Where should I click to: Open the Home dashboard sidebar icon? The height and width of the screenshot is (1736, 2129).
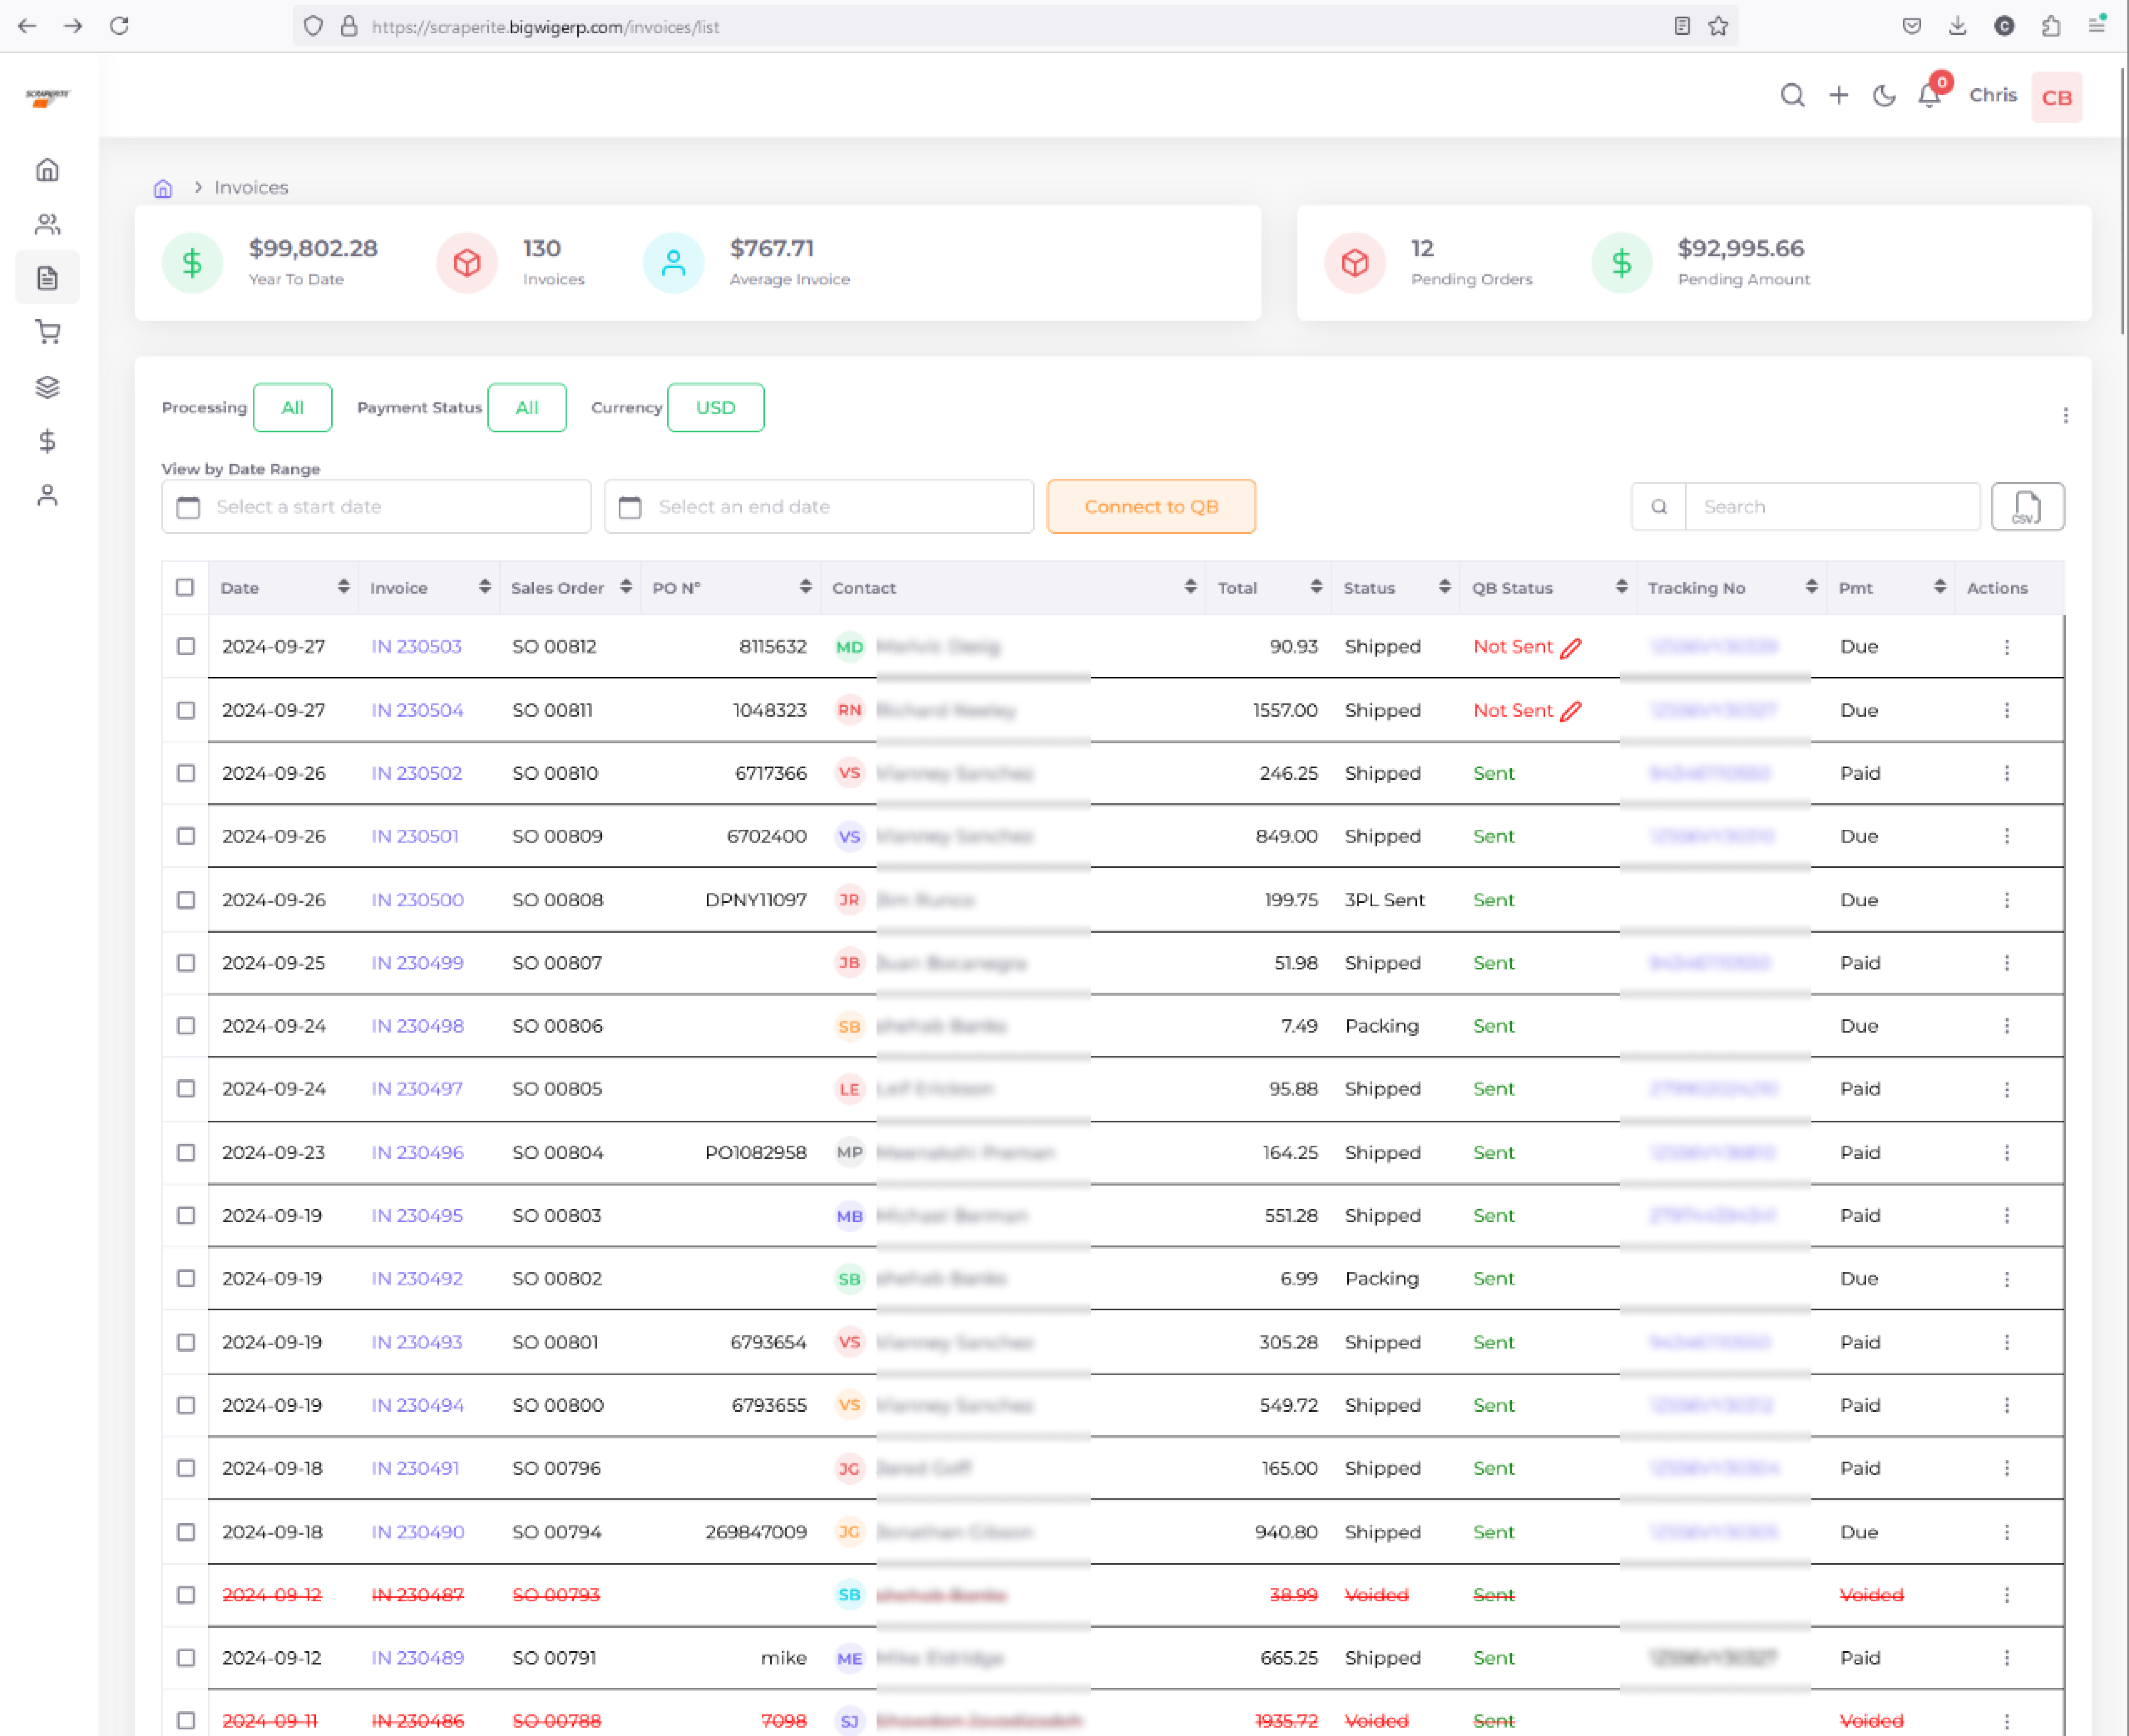47,170
